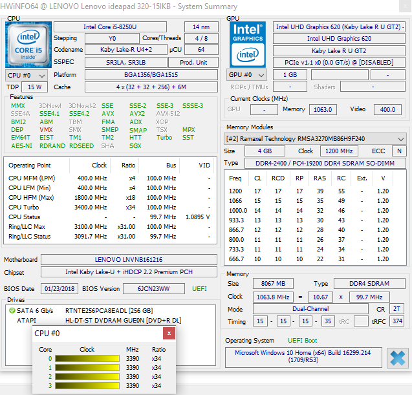
Task: Click BIOS Version 6JCN23WW field
Action: [154, 288]
